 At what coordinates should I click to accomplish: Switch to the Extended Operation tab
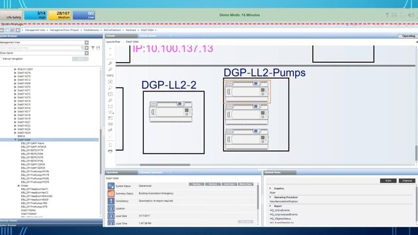click(x=154, y=172)
